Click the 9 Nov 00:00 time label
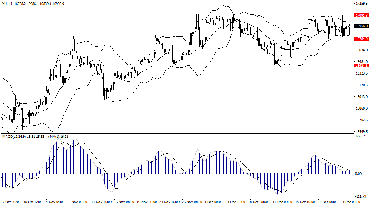 click(78, 203)
